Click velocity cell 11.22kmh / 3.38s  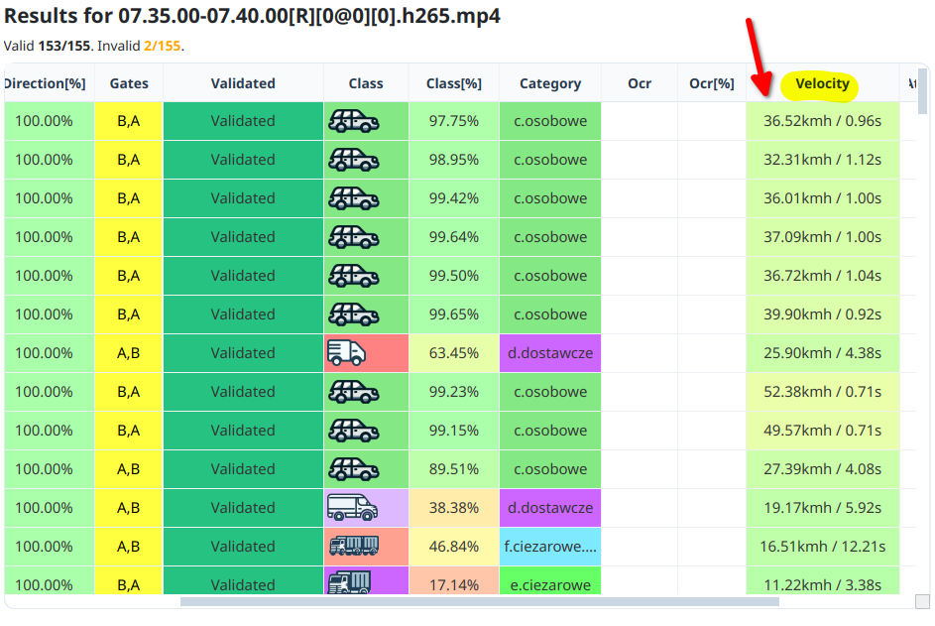[x=823, y=580]
